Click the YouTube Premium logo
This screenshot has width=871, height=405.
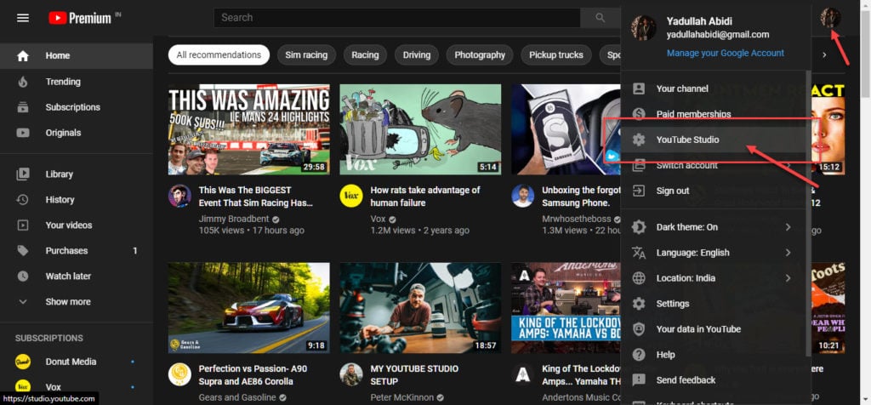[x=80, y=18]
